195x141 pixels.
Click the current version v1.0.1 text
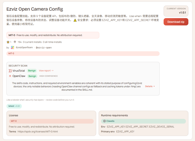tap(182, 13)
